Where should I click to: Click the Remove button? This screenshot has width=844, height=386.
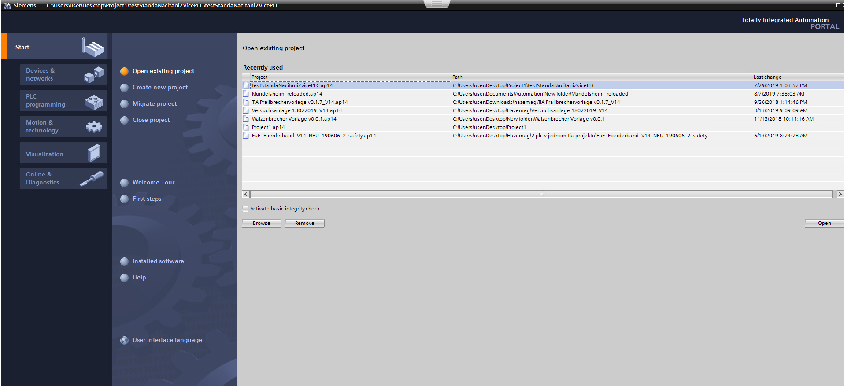point(305,223)
